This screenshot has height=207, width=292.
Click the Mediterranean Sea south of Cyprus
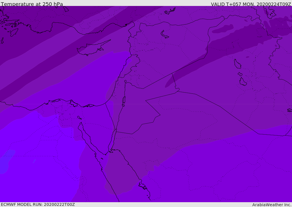tap(94, 74)
